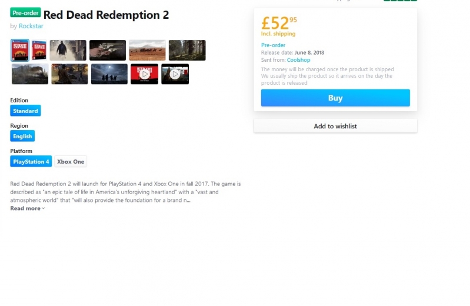Open the Rockstar publisher link
The height and width of the screenshot is (306, 470).
pos(31,26)
